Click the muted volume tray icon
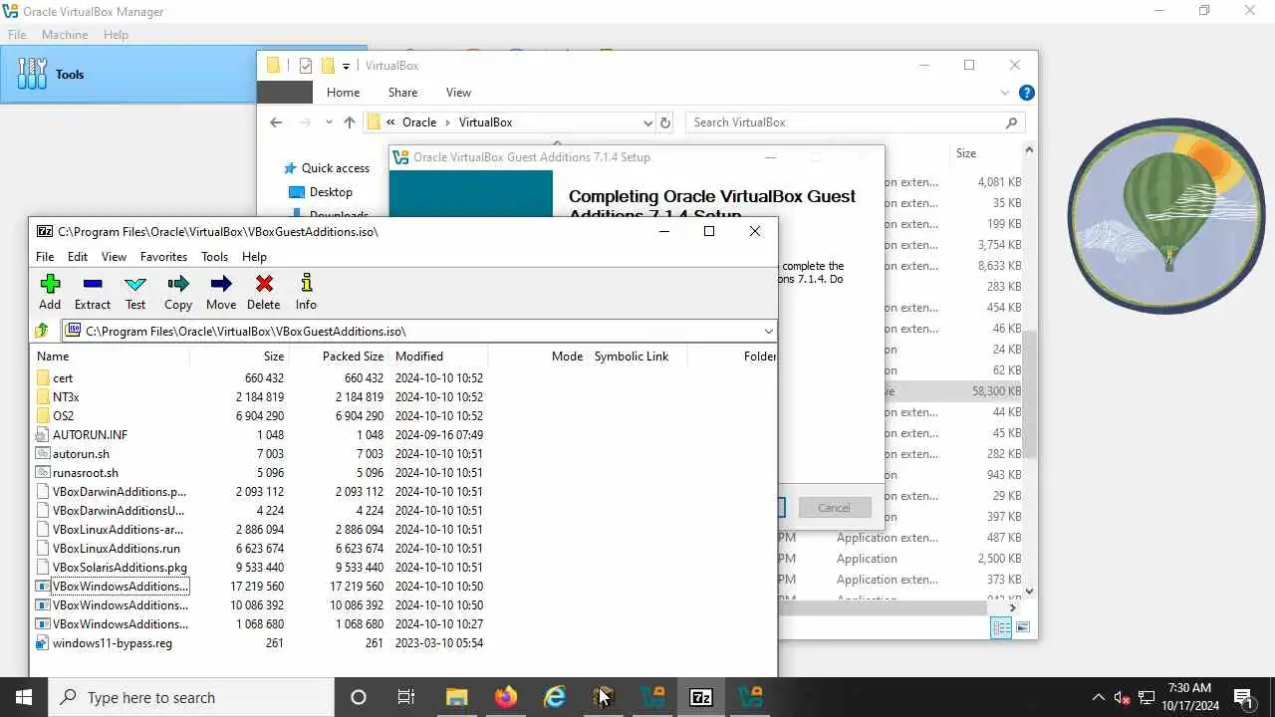This screenshot has height=717, width=1275. [1122, 697]
